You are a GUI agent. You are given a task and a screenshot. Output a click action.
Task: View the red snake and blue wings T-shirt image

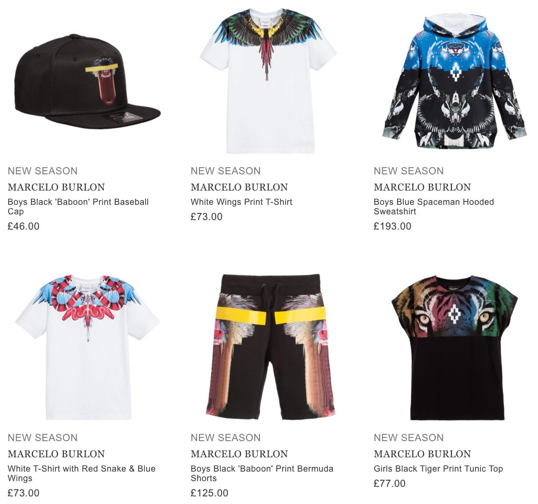(88, 347)
